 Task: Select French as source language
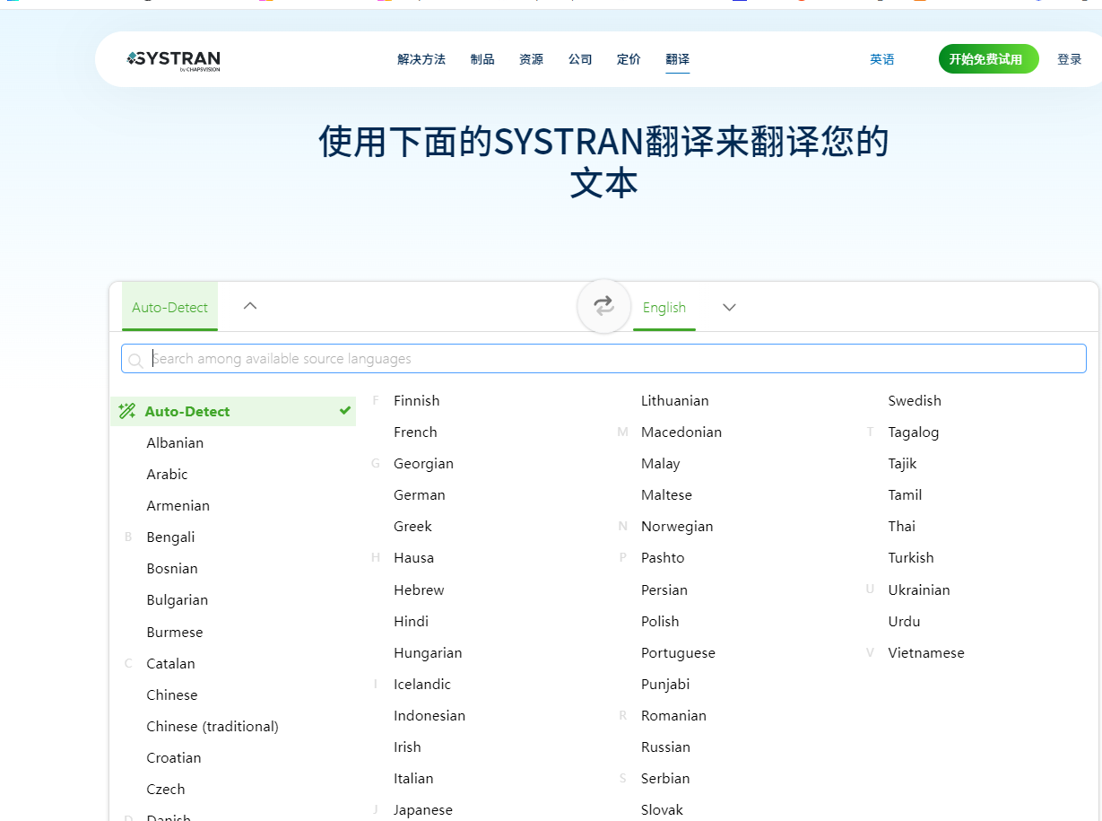pos(415,432)
